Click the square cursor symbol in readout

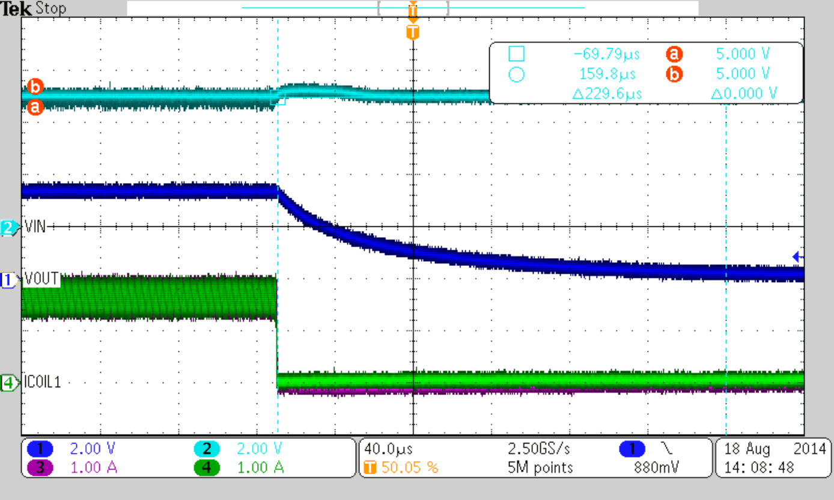pos(516,55)
